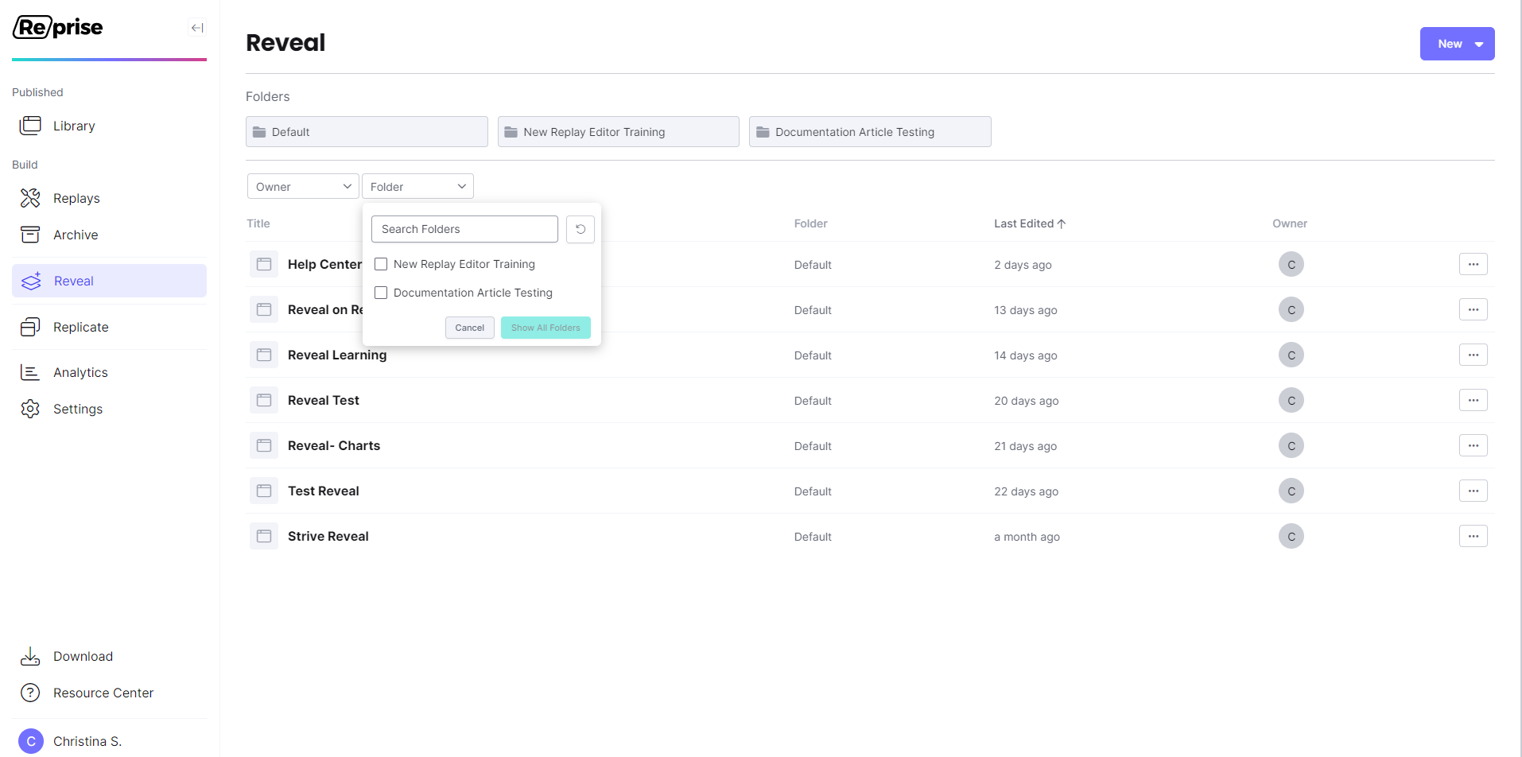Open more options for Reveal Learning row
This screenshot has height=757, width=1522.
(1473, 355)
